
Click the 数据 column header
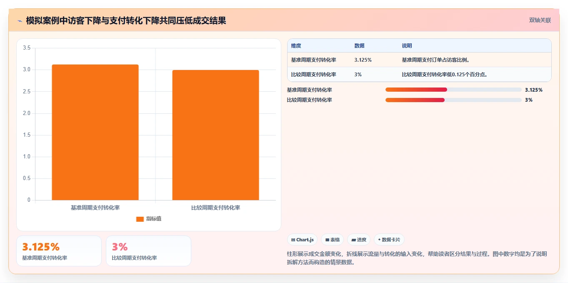click(359, 46)
